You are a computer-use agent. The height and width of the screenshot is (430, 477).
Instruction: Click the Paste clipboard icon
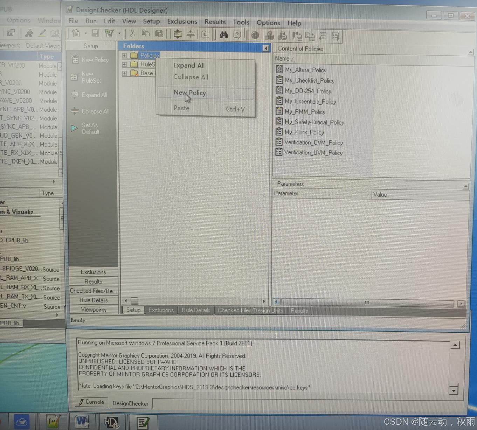pyautogui.click(x=159, y=34)
